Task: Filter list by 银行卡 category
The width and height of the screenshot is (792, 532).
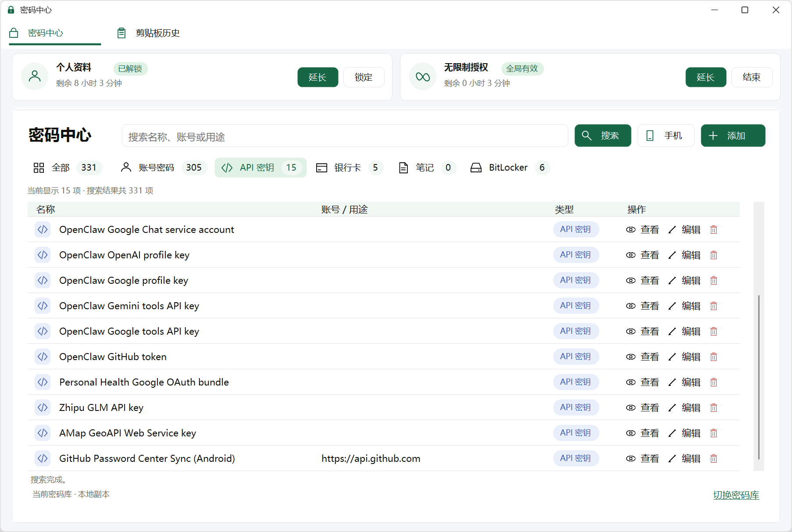Action: point(350,168)
